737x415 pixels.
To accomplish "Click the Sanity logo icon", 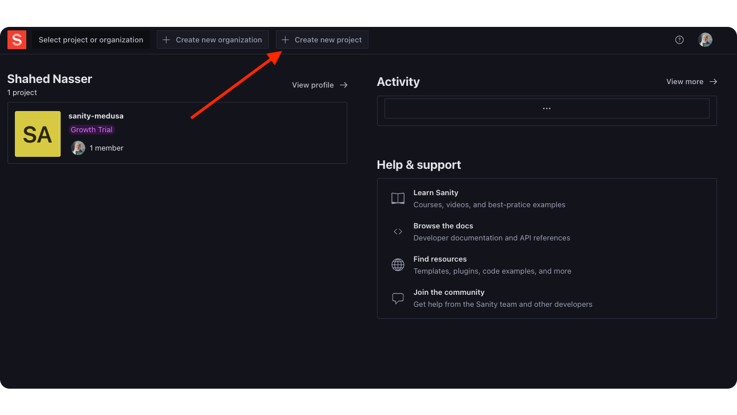I will pyautogui.click(x=17, y=39).
